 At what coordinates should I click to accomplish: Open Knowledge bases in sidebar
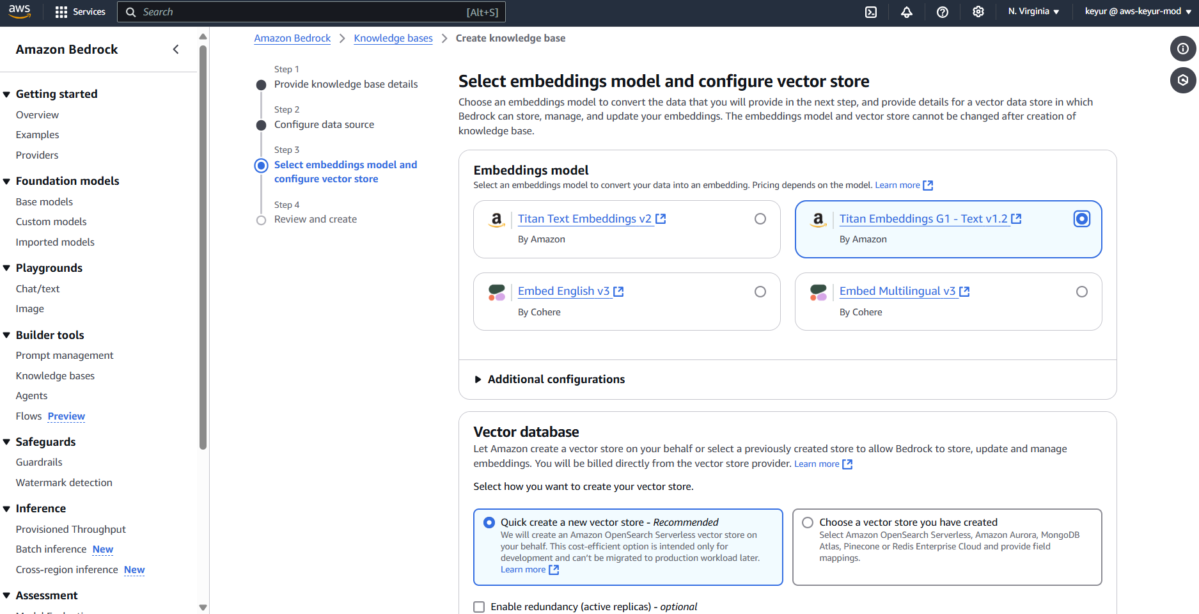(55, 376)
